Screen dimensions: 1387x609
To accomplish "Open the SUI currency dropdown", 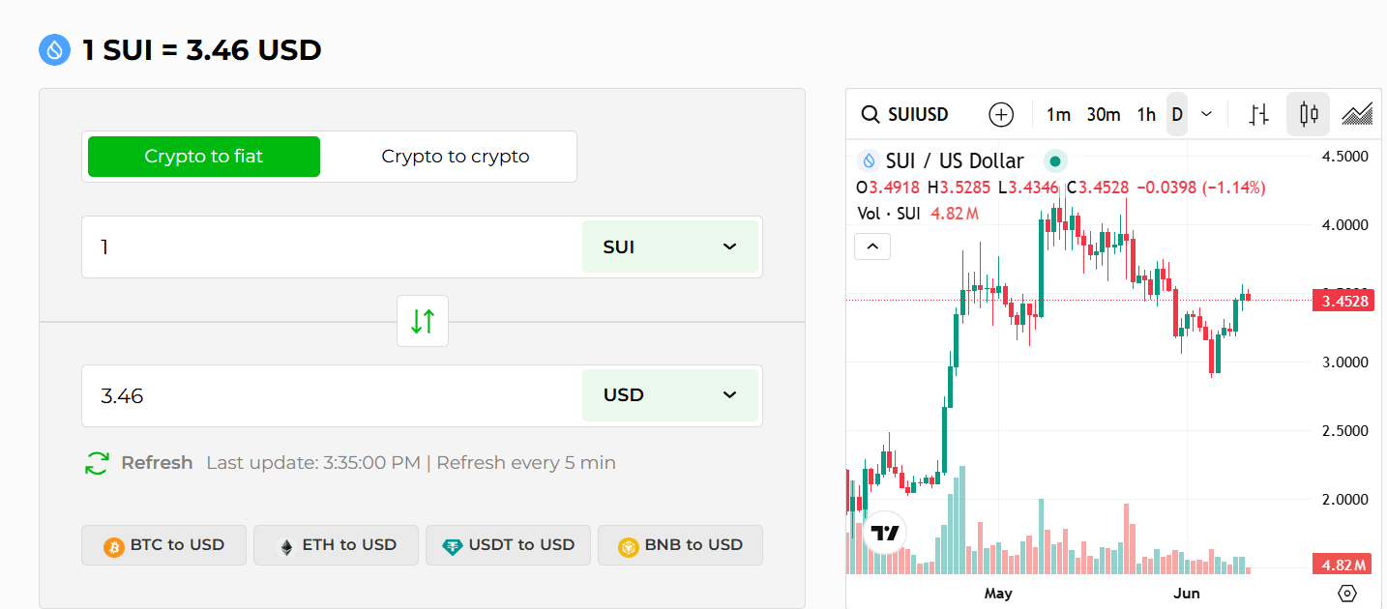I will tap(670, 246).
